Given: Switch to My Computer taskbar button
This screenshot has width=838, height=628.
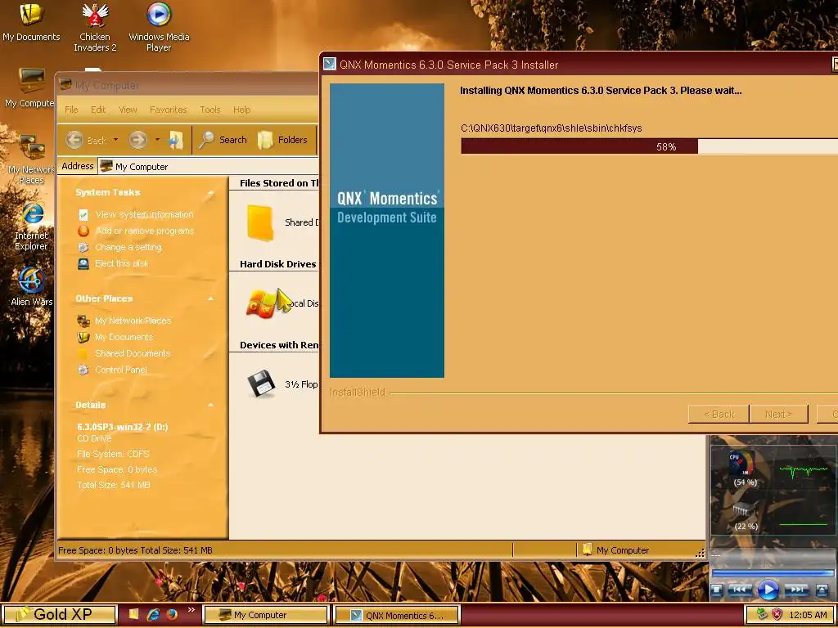Looking at the screenshot, I should [x=266, y=615].
